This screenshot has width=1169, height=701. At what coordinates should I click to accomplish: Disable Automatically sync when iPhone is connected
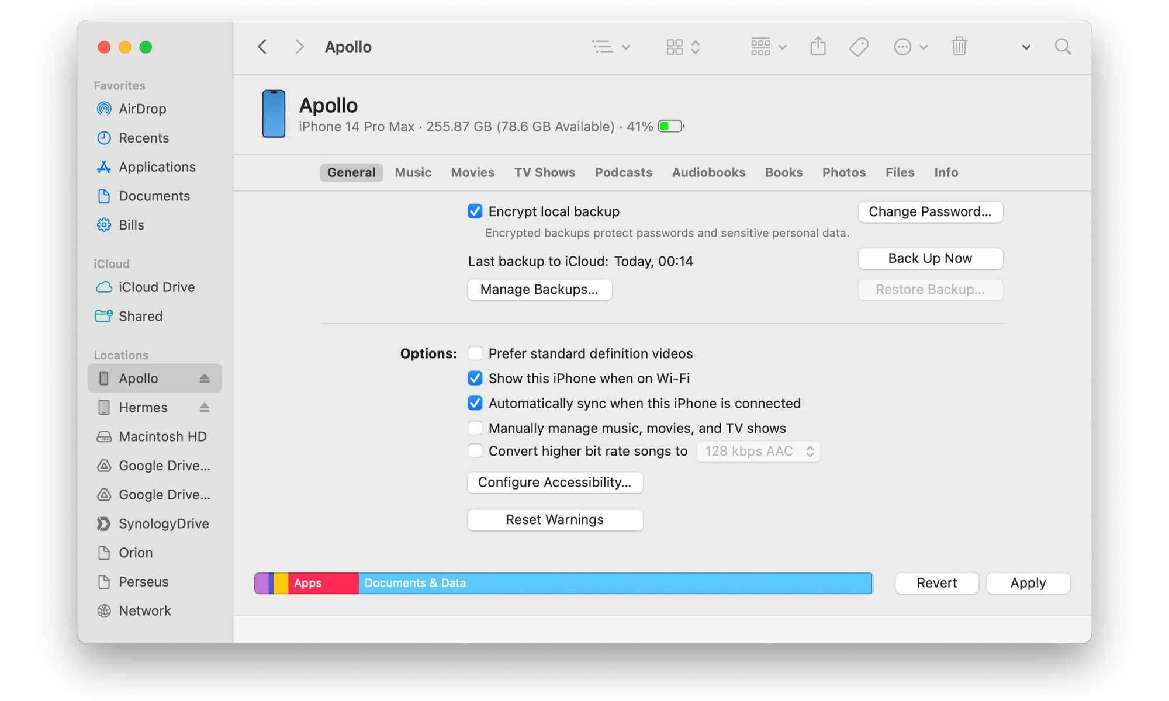point(474,403)
